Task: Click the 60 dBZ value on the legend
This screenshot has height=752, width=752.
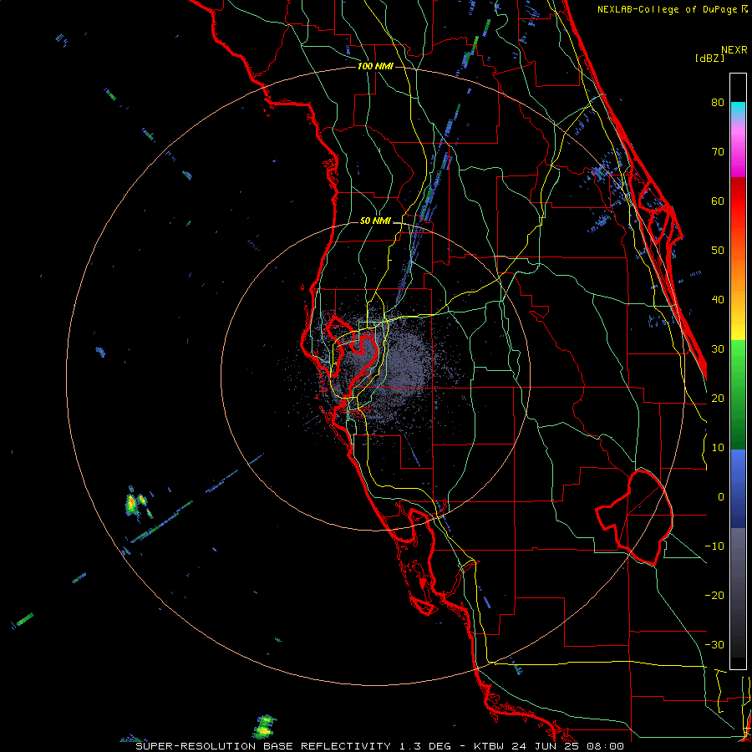Action: [718, 201]
